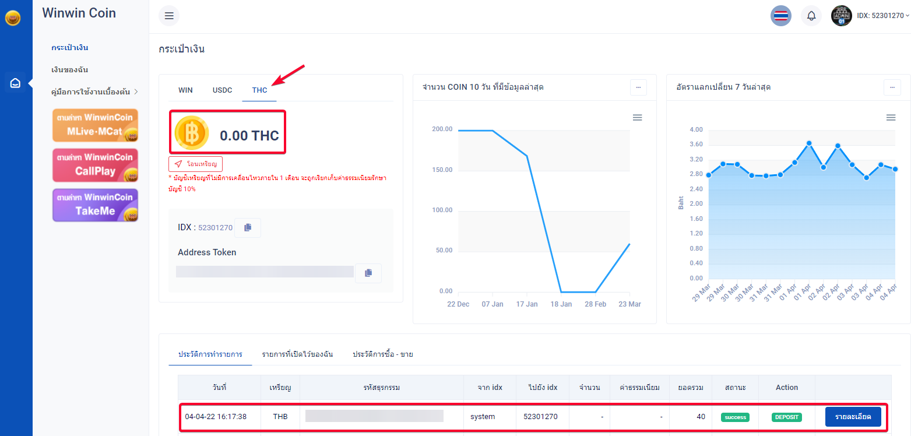Viewport: 911px width, 436px height.
Task: Open the 7-day exchange rate card options
Action: tap(892, 87)
